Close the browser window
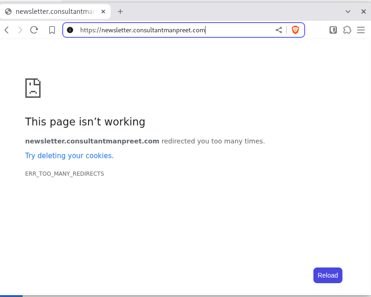This screenshot has height=297, width=371. (x=364, y=12)
